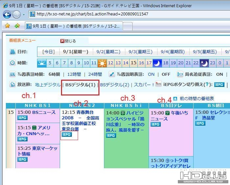Click the clock icon beside 時間

[12, 63]
